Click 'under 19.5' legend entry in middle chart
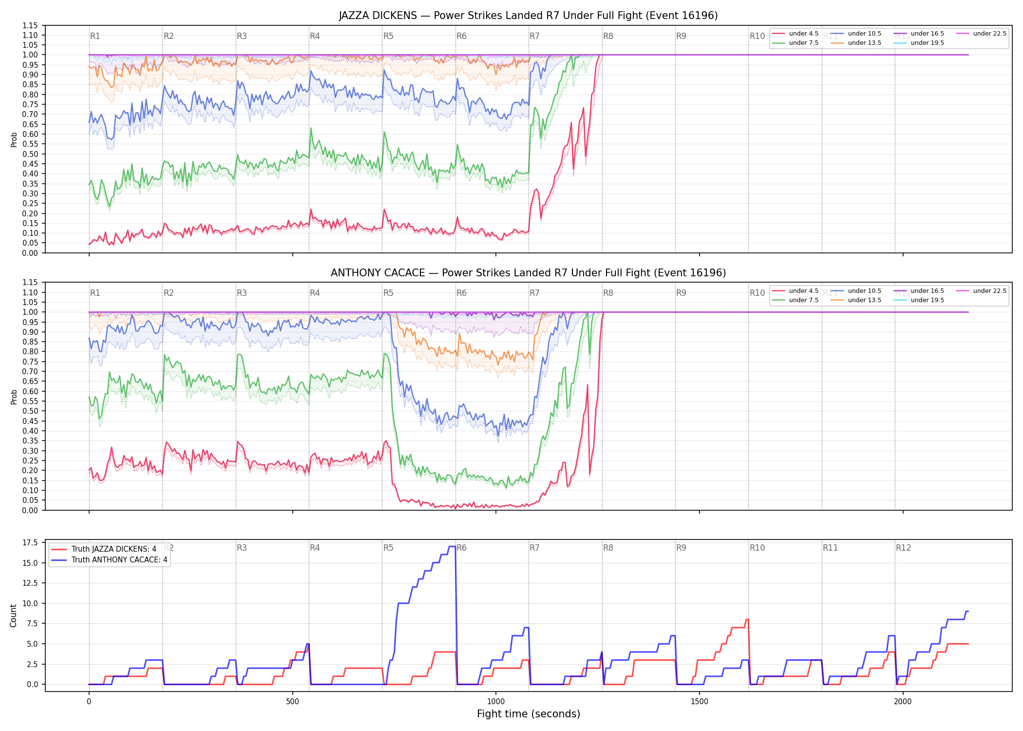This screenshot has width=1023, height=731. coord(919,300)
